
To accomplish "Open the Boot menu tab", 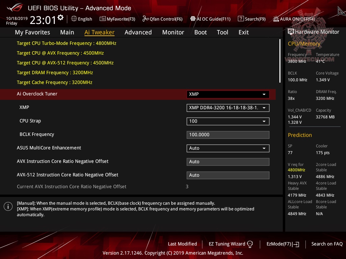I will tap(200, 32).
